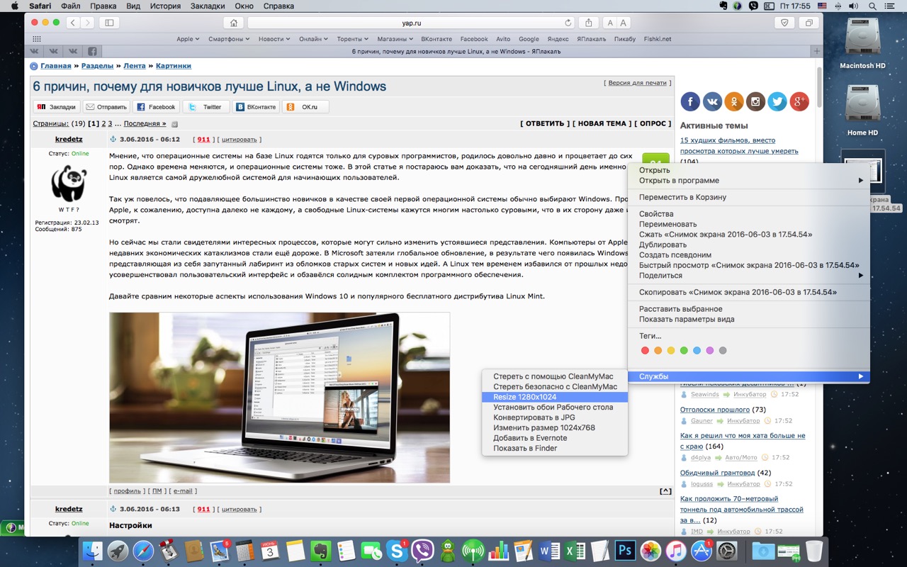Open the Twitter round icon
This screenshot has width=907, height=567.
click(x=777, y=101)
